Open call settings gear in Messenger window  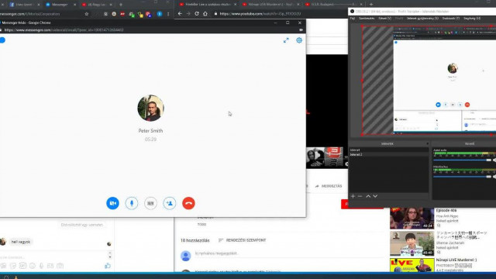[x=299, y=40]
